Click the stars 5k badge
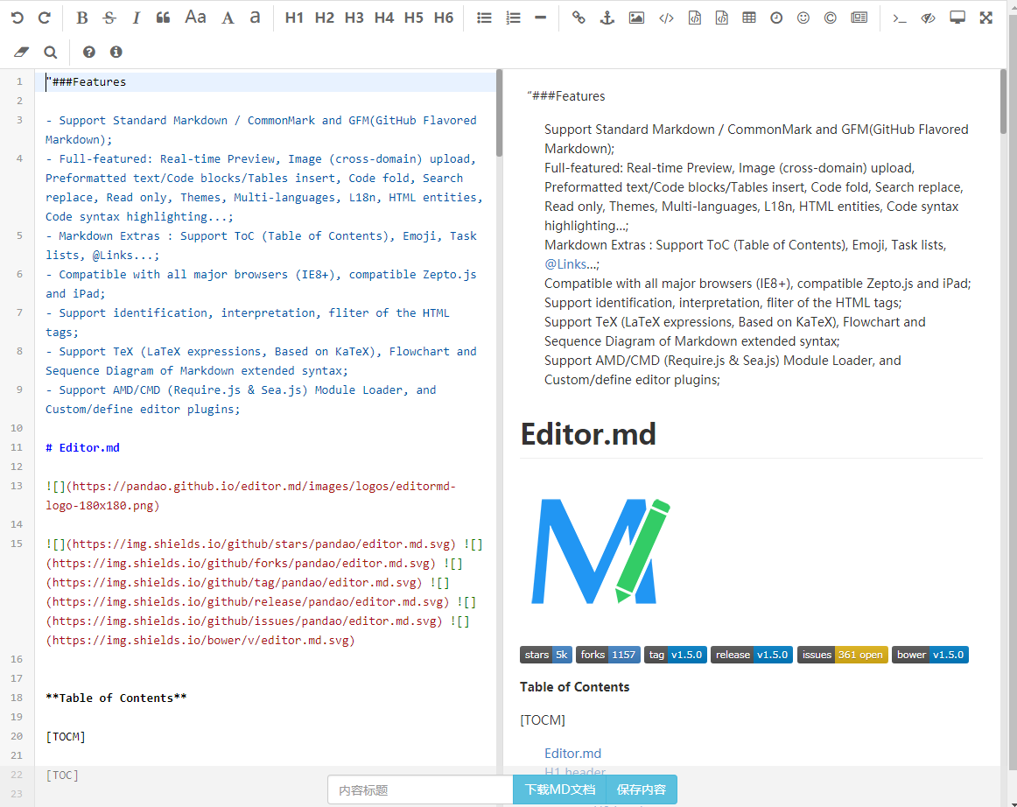Screen dimensions: 1017x807 [x=545, y=655]
